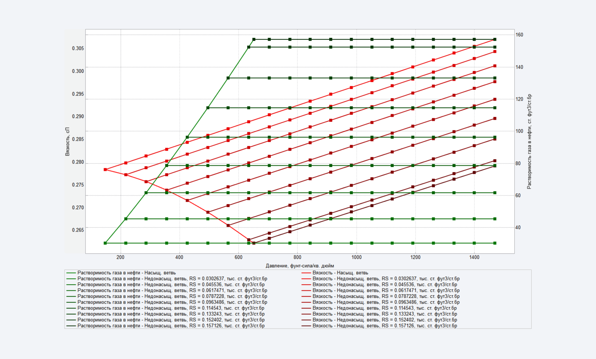This screenshot has width=596, height=359.
Task: Click pressure axis tick 1400
Action: point(474,257)
